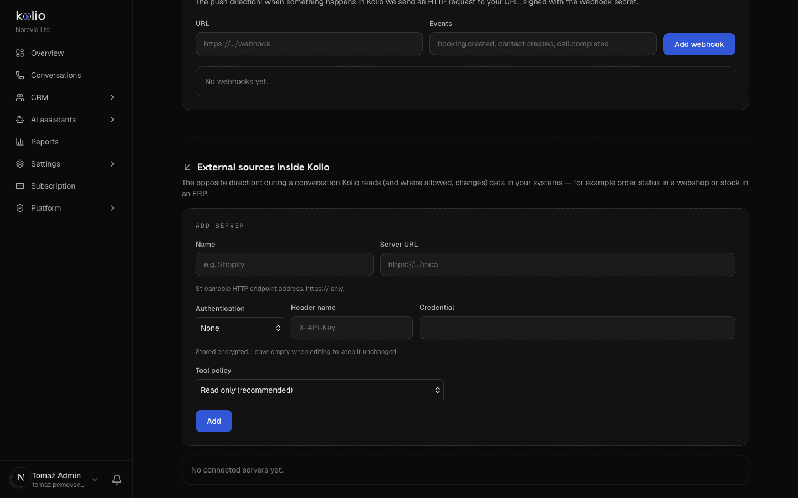Click the AI assistants robot icon
Viewport: 798px width, 498px height.
20,120
